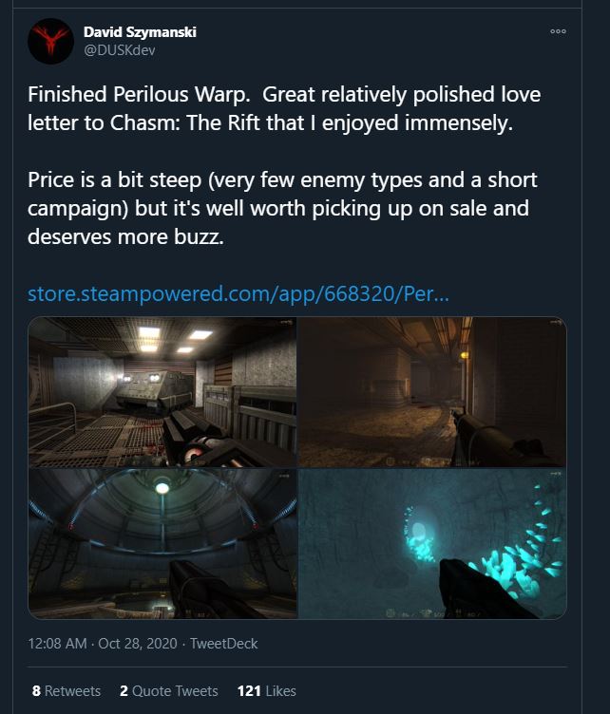The height and width of the screenshot is (714, 610).
Task: Click the glowing orb in dome image
Action: (x=162, y=488)
